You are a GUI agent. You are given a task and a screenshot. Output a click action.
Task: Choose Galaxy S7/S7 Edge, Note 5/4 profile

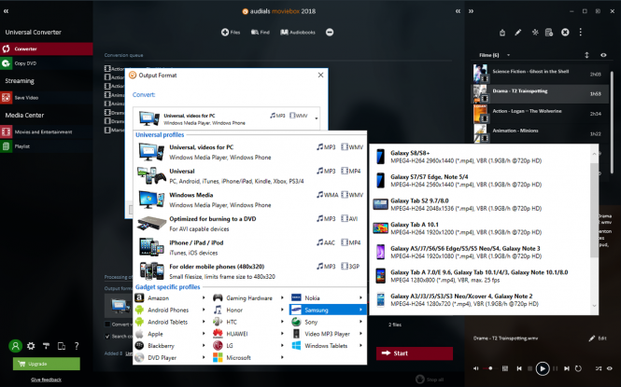click(480, 181)
